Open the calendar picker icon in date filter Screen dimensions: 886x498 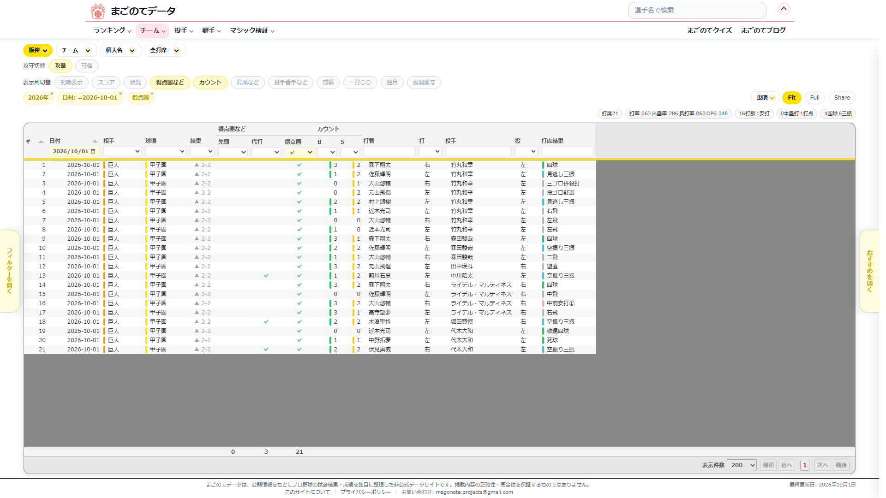click(x=93, y=151)
